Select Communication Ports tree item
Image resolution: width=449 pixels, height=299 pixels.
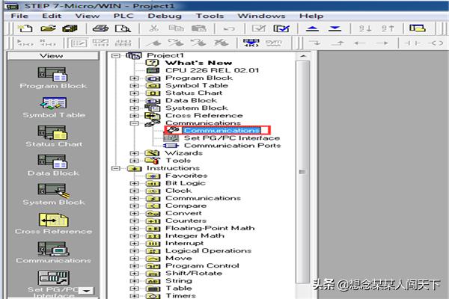click(x=232, y=146)
